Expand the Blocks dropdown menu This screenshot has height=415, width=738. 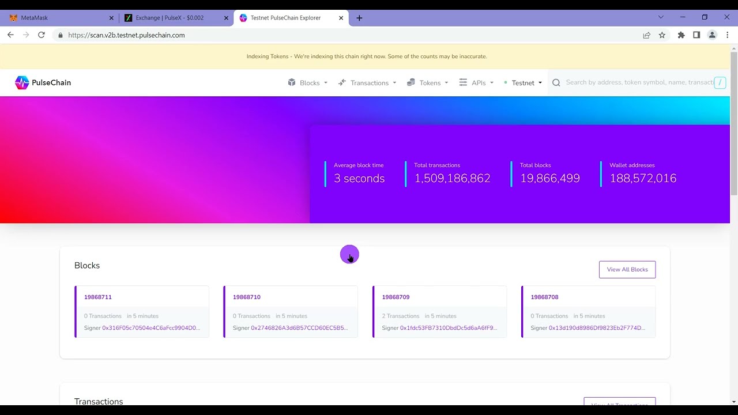(308, 82)
